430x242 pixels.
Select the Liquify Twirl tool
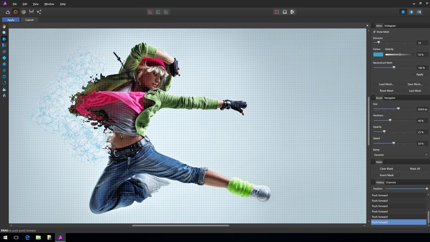4,52
